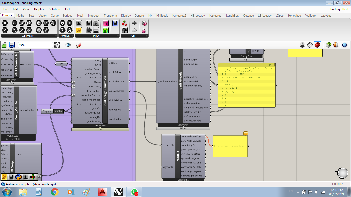Open the Display menu in the menu bar
The width and height of the screenshot is (351, 197).
[39, 9]
